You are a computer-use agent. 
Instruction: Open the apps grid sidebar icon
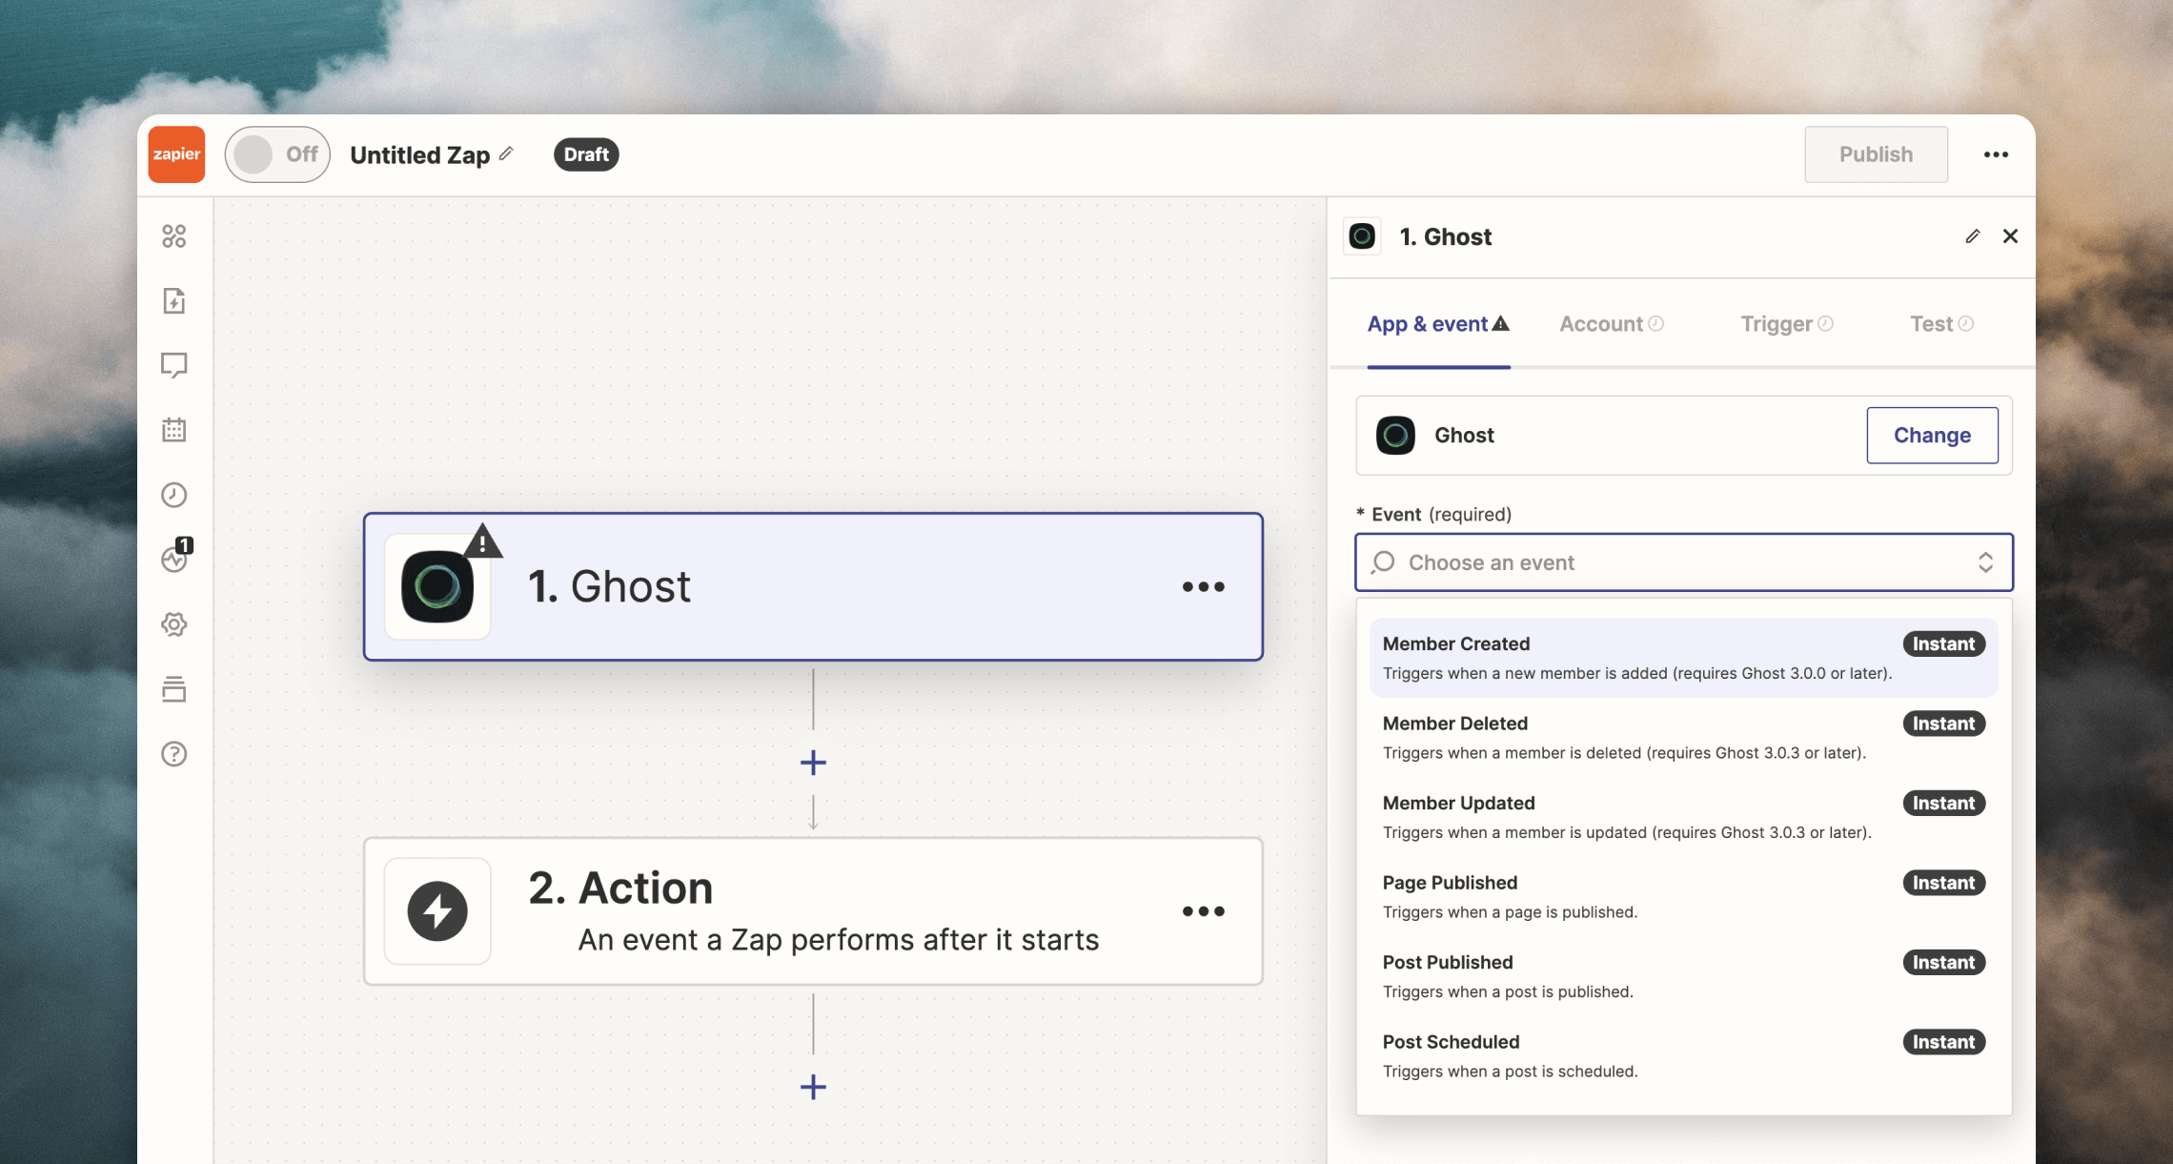174,236
